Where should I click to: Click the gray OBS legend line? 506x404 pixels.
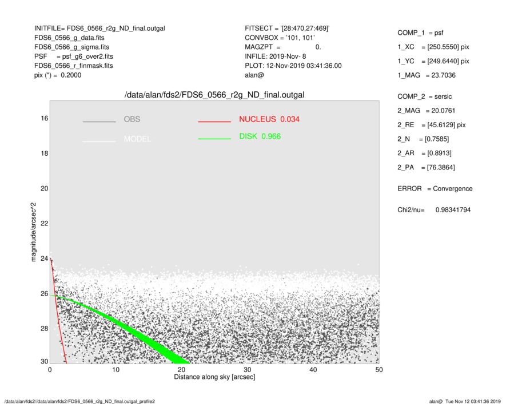click(99, 122)
